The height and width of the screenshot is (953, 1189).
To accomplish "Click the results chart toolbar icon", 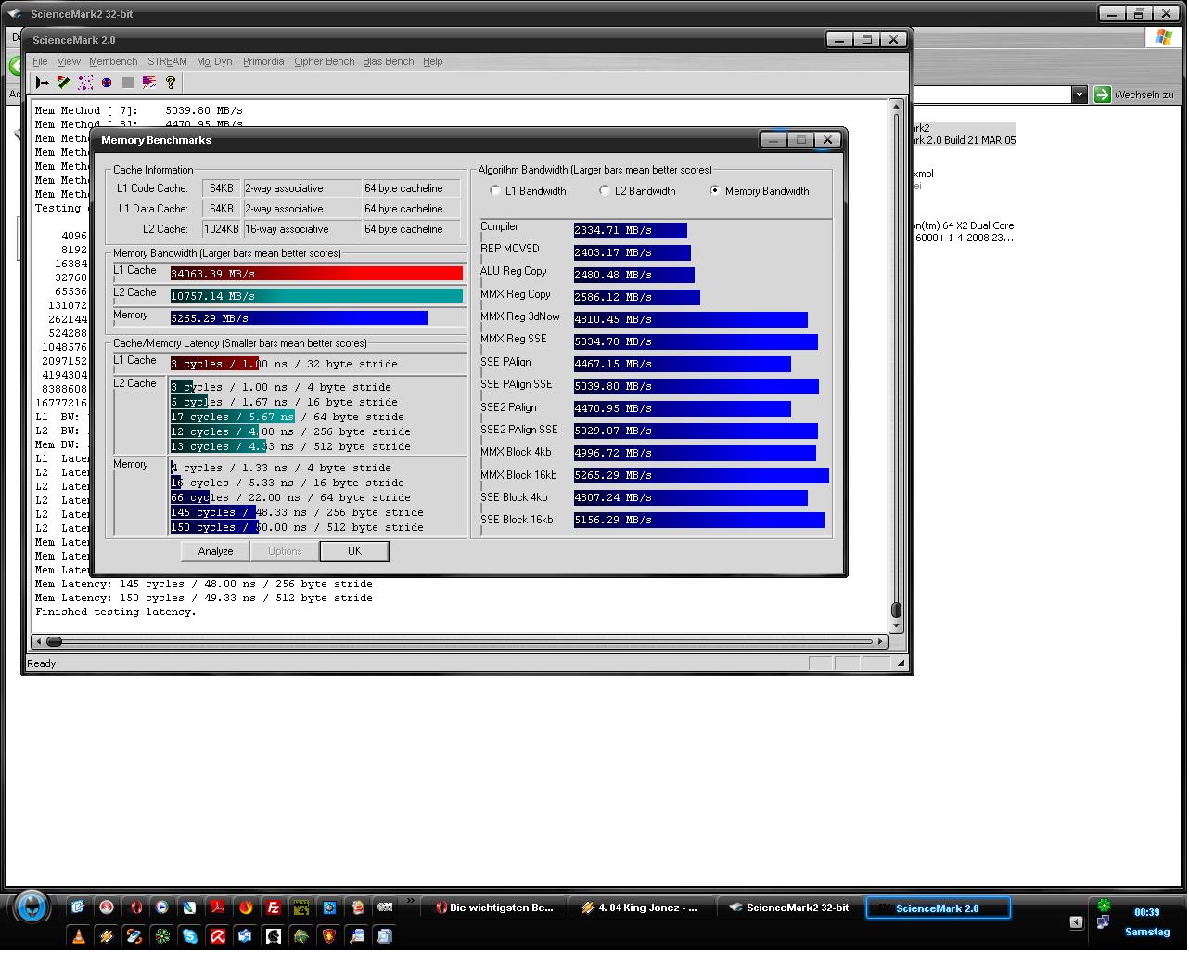I will (149, 83).
